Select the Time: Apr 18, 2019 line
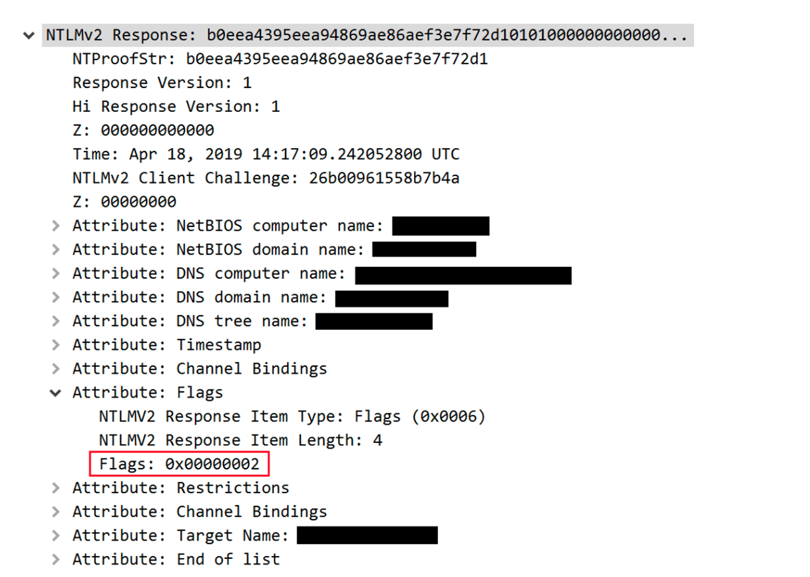 point(266,154)
